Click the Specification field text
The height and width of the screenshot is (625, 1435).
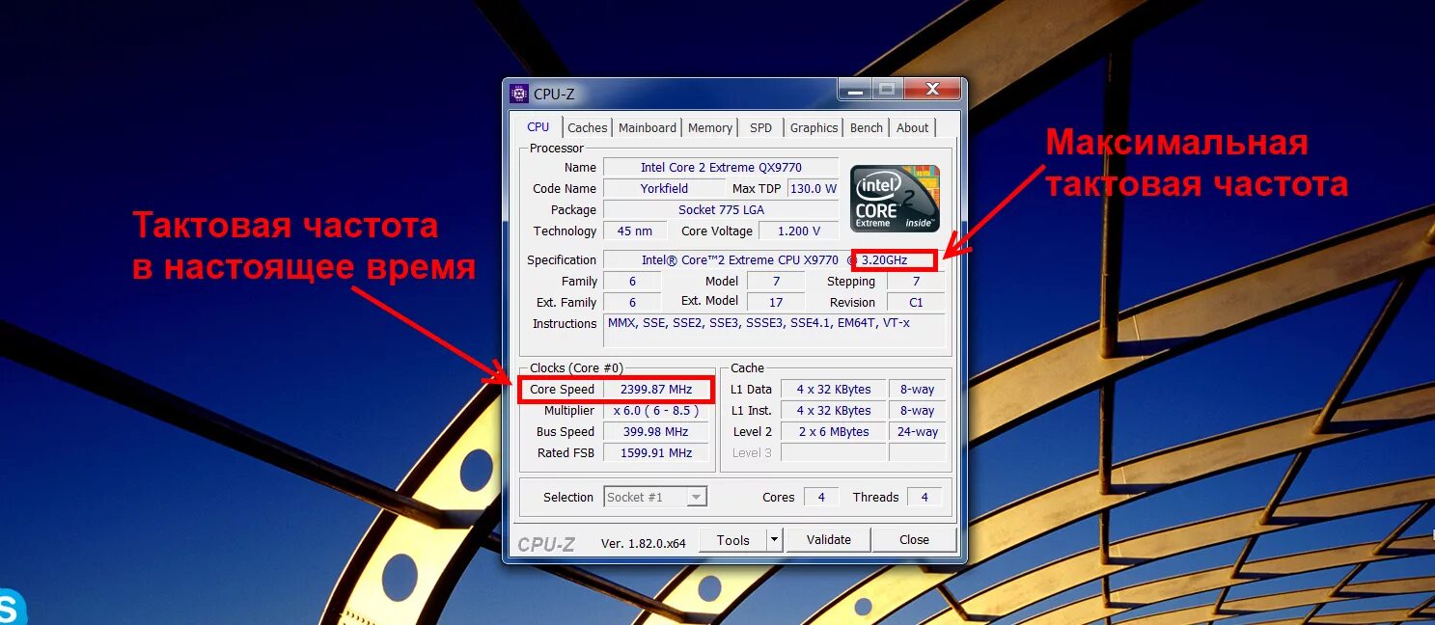773,260
